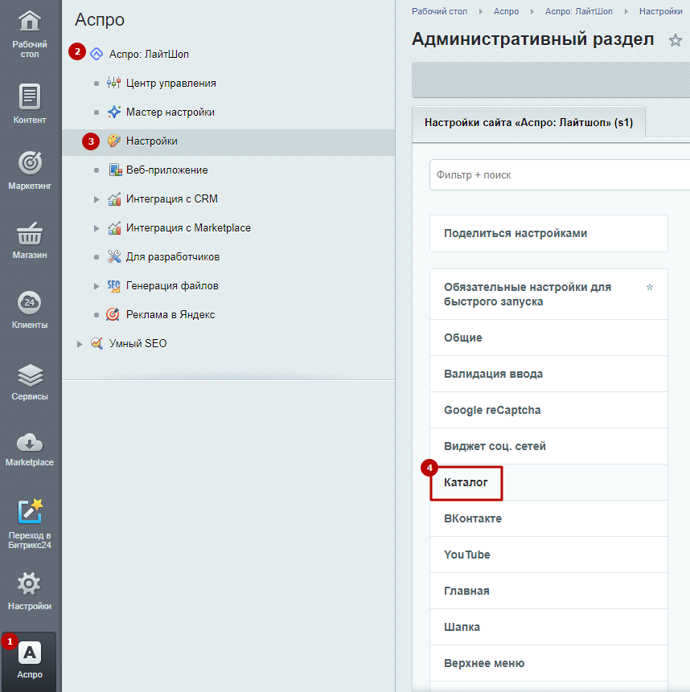Click the Мастер настройки star icon
The image size is (690, 692).
[x=114, y=112]
